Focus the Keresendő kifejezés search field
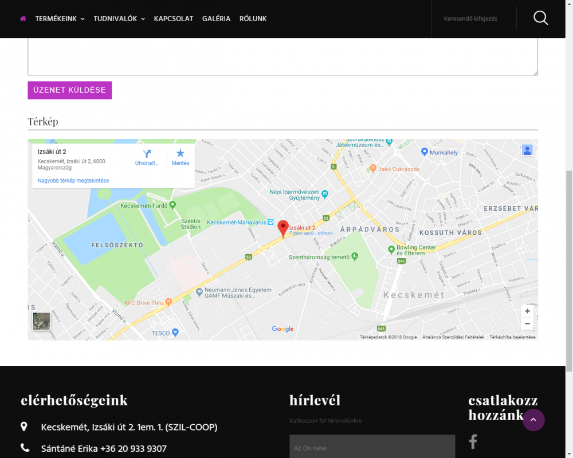 [473, 19]
